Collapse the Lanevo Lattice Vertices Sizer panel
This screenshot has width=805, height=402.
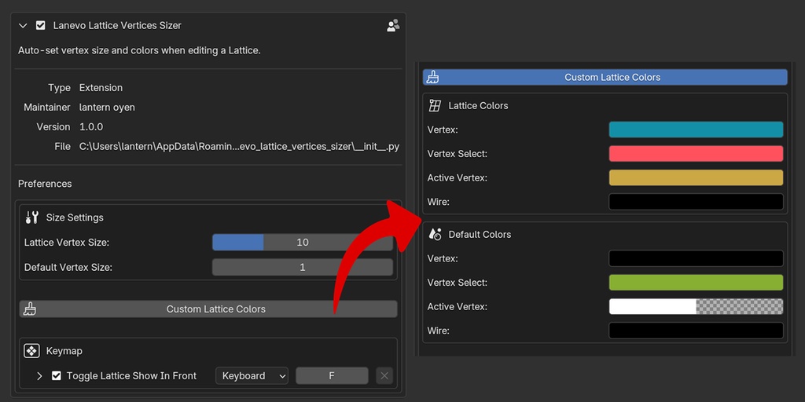point(23,26)
